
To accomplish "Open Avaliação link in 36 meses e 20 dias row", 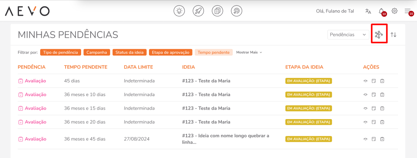I will [x=32, y=122].
